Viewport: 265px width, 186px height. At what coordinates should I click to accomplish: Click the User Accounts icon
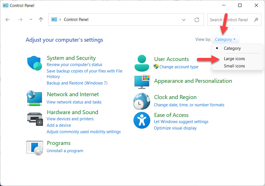click(142, 63)
